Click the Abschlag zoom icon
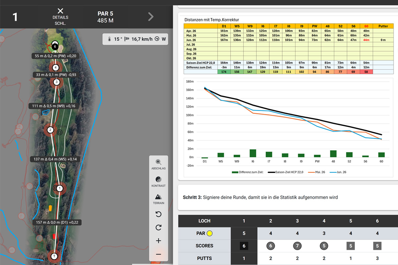 (159, 162)
